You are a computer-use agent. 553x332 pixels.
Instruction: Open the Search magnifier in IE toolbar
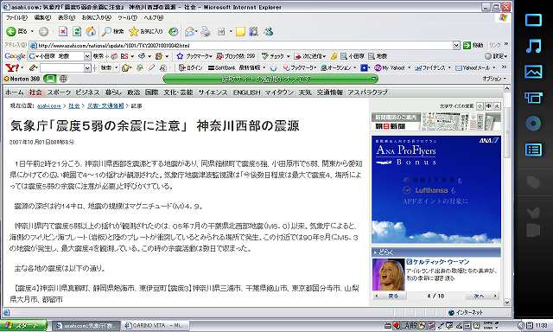click(x=106, y=32)
